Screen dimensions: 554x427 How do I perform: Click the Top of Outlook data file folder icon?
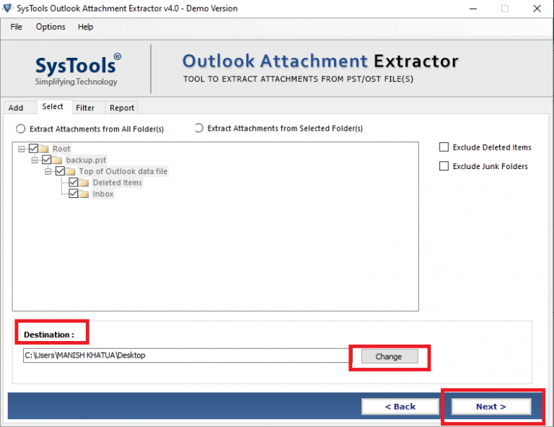[x=71, y=171]
